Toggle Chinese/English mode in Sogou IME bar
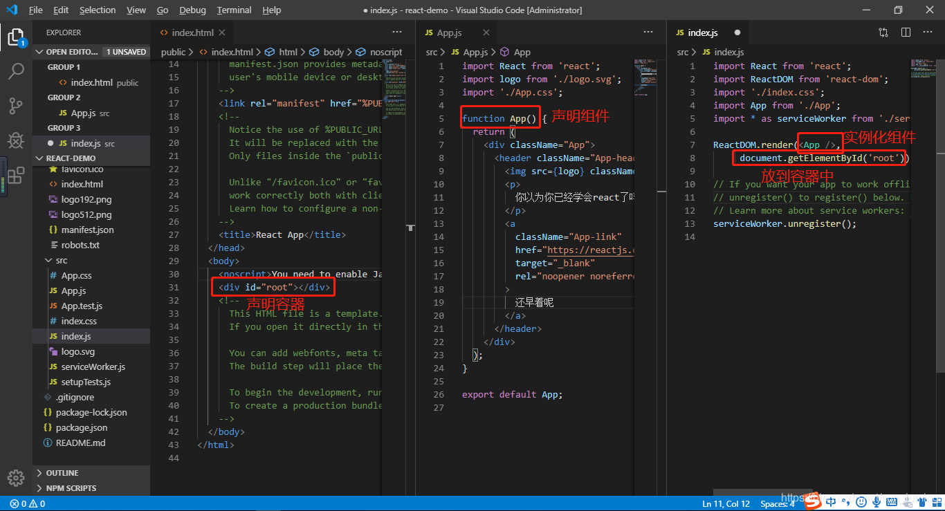This screenshot has height=511, width=945. 831,502
